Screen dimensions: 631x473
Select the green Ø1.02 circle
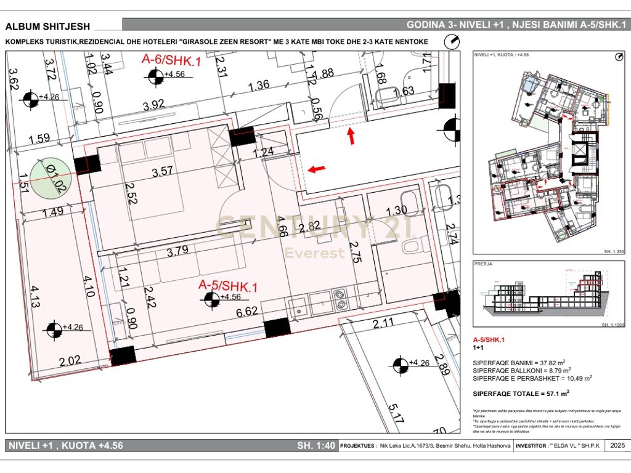pos(51,177)
